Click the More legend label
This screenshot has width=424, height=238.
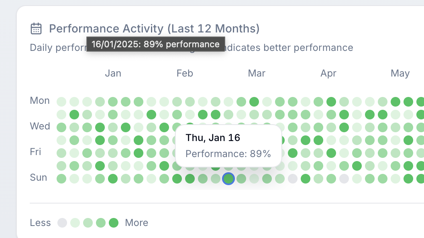137,223
